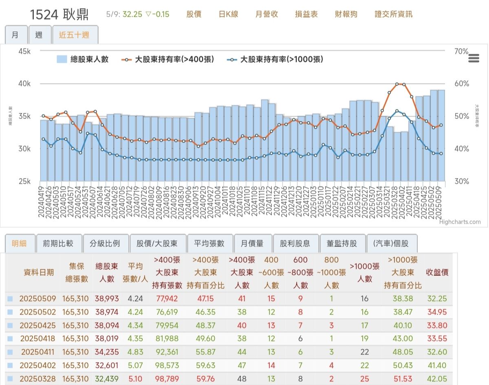Select the 前期比較 tab
The width and height of the screenshot is (489, 385).
coord(58,244)
